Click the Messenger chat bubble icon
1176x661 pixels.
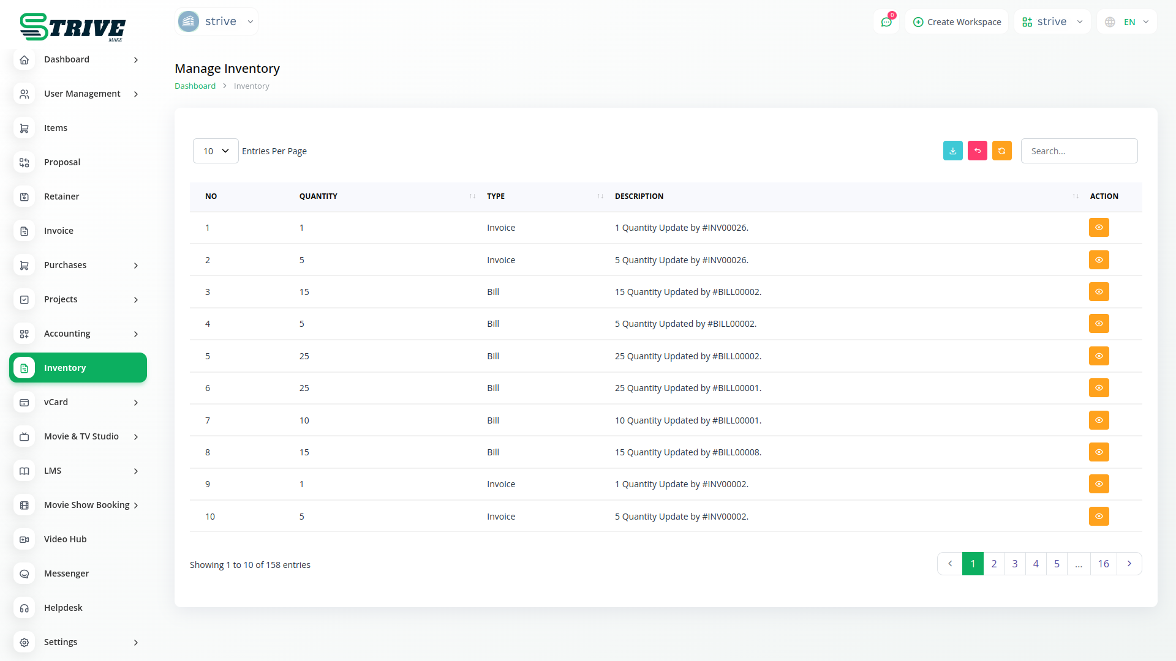[x=24, y=573]
